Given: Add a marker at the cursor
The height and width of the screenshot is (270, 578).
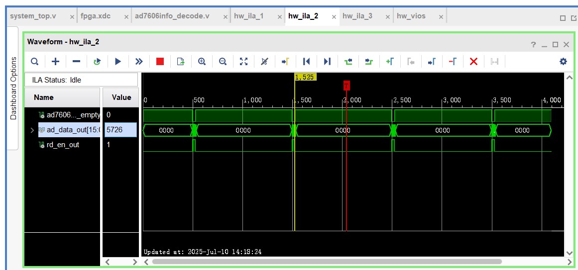Looking at the screenshot, I should (x=390, y=62).
